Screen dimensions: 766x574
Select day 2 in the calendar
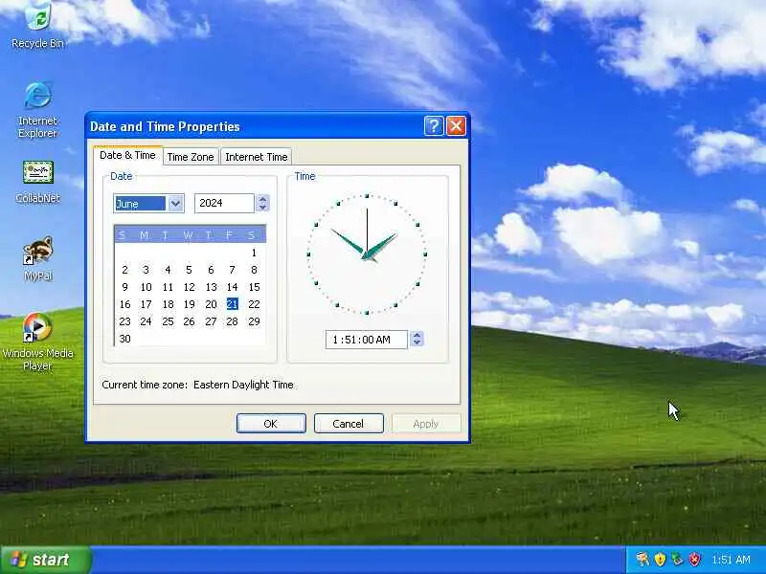(x=124, y=270)
